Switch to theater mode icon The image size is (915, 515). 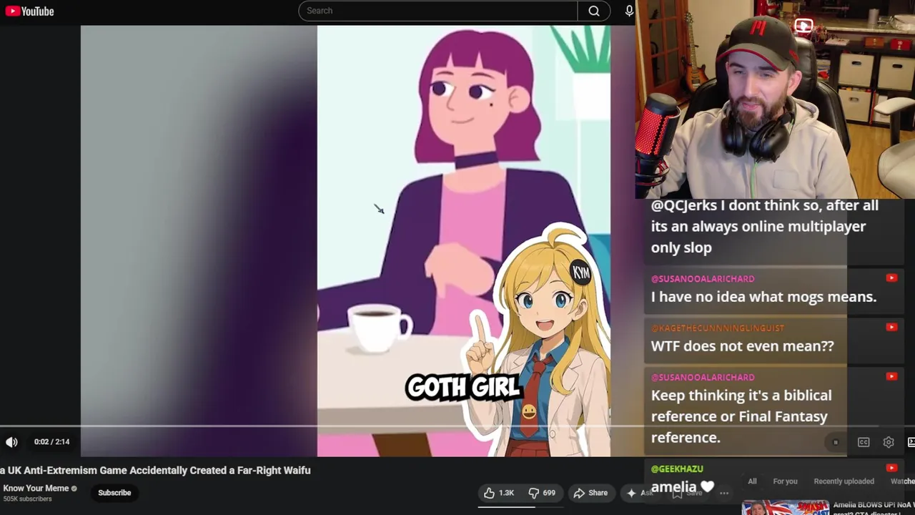click(911, 442)
